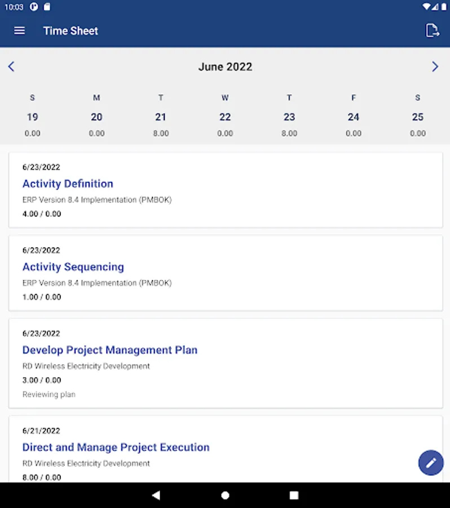Viewport: 450px width, 508px height.
Task: Tap the June 2022 month header
Action: (225, 67)
